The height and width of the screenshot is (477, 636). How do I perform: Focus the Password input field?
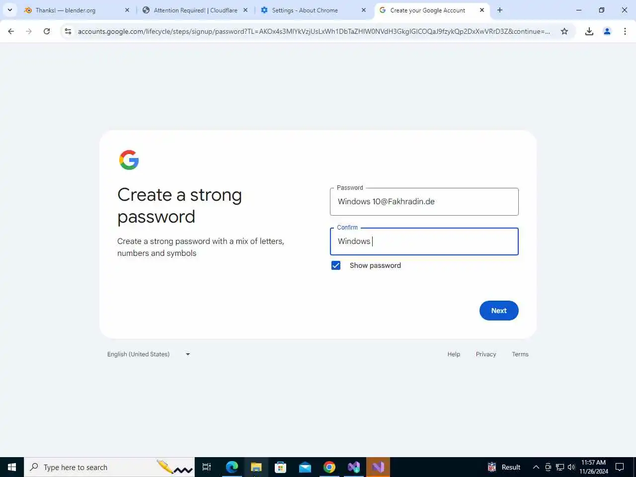pos(424,202)
